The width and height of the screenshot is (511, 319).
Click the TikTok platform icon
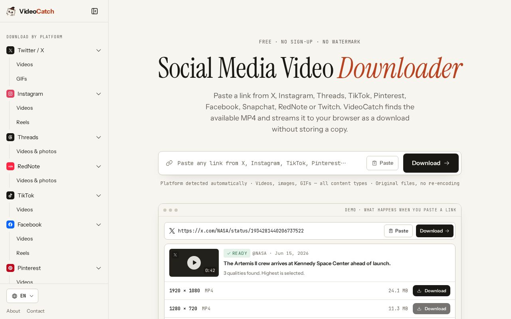click(x=10, y=195)
